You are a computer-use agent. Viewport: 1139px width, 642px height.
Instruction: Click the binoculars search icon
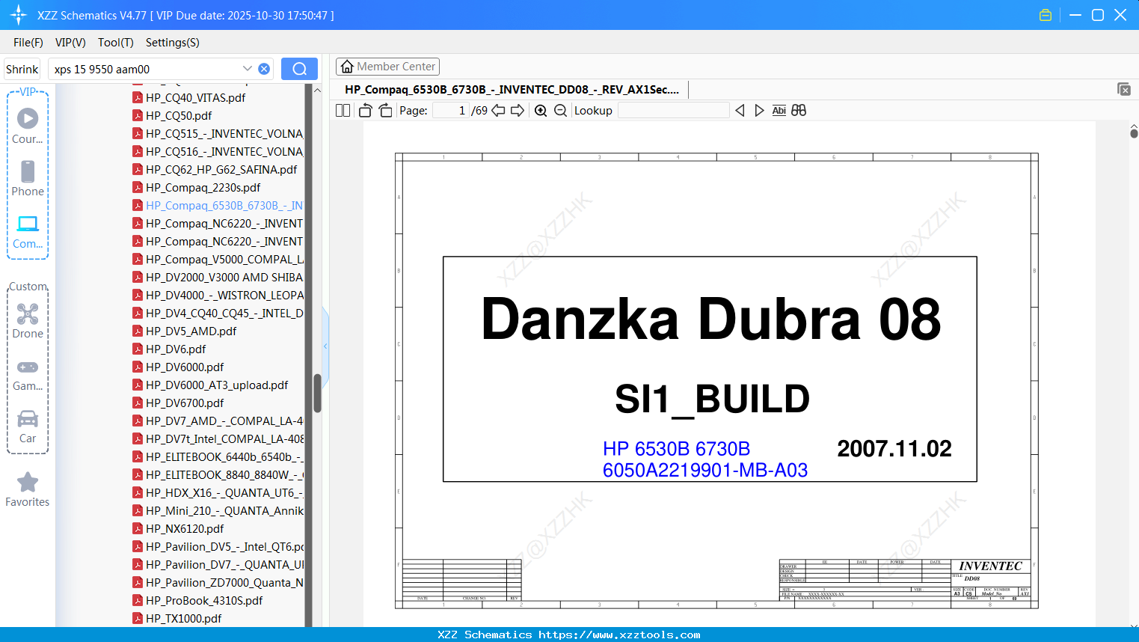(x=799, y=111)
